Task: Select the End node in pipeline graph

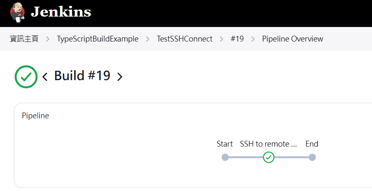Action: (x=312, y=157)
